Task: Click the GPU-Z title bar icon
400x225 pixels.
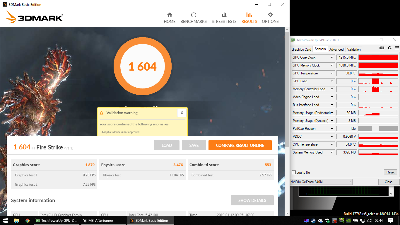Action: [293, 40]
